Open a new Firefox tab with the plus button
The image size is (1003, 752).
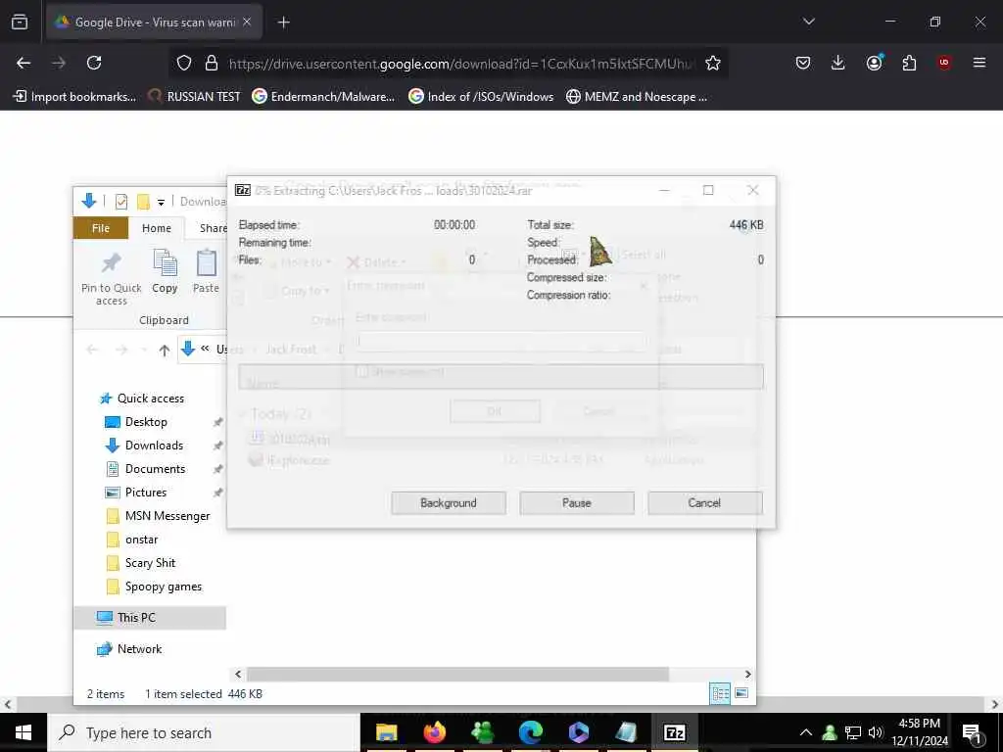coord(283,23)
